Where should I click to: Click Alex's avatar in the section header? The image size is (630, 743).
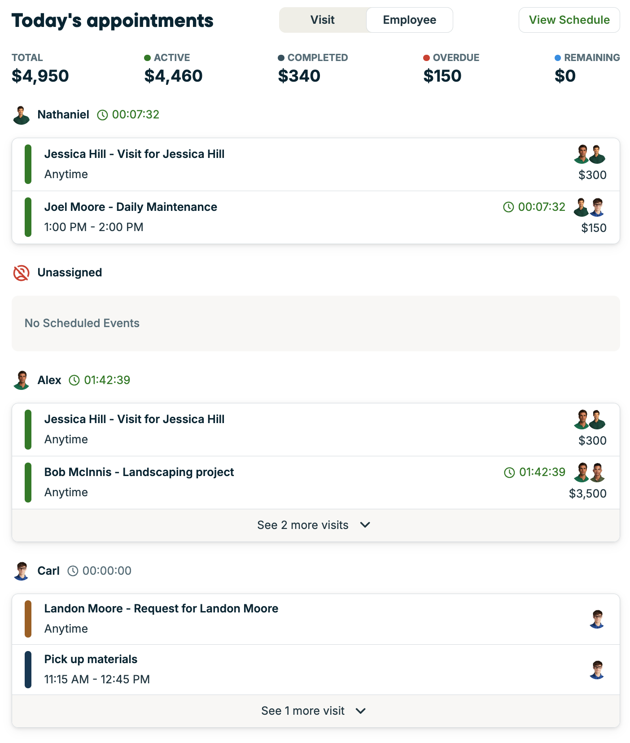[x=21, y=380]
